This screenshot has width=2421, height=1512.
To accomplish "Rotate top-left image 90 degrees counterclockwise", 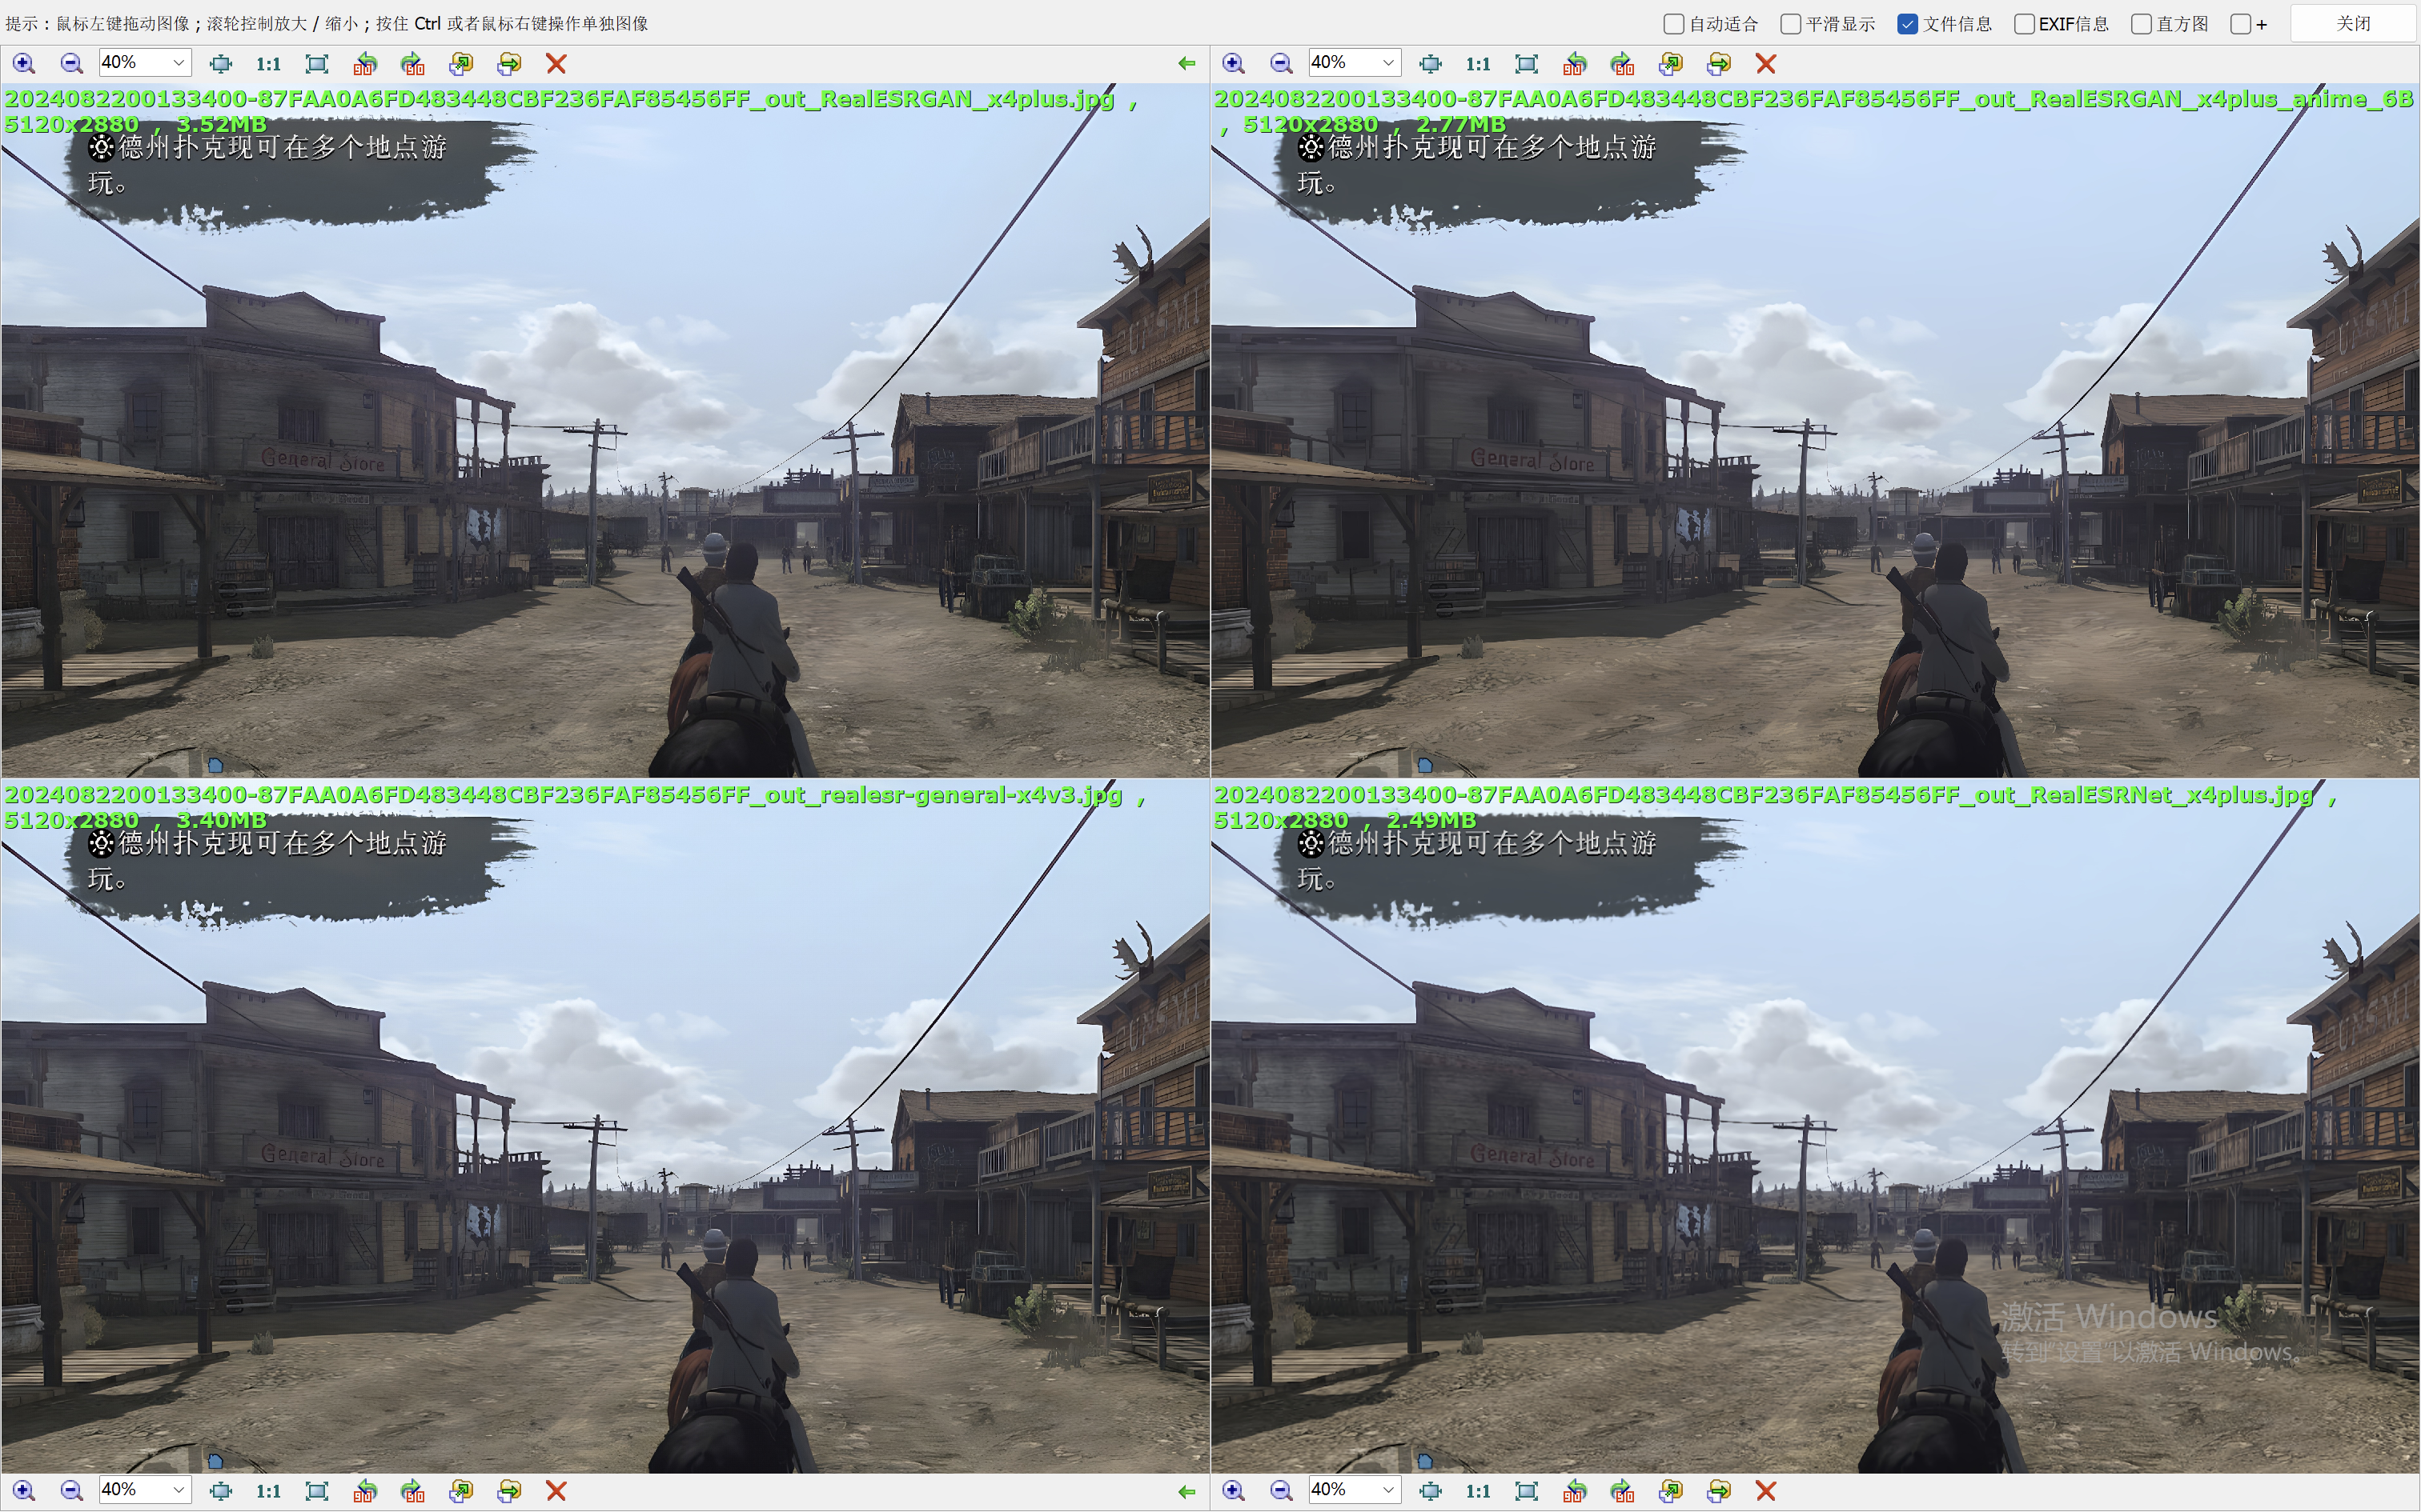I will pyautogui.click(x=365, y=64).
